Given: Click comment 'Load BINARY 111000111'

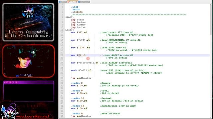Looking at the screenshot, I should click(x=116, y=63).
